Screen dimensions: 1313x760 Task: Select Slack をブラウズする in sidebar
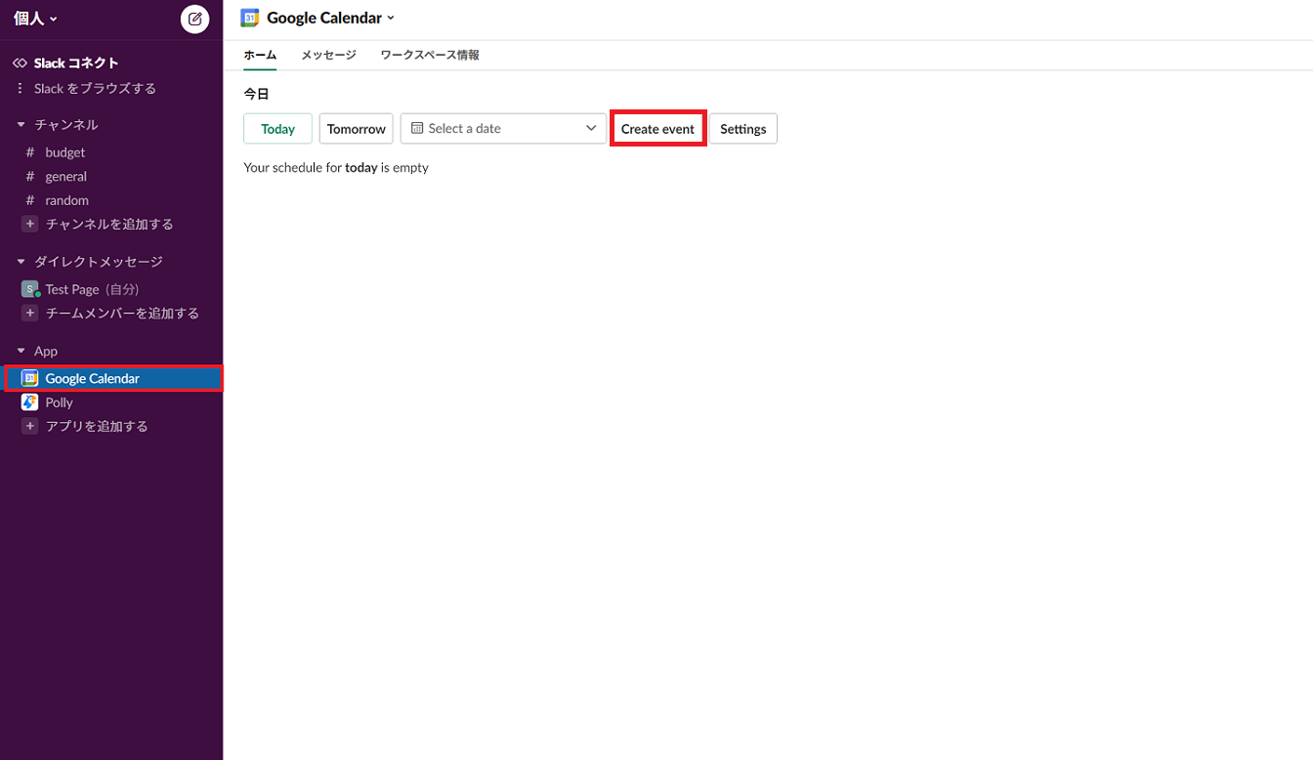pos(95,89)
